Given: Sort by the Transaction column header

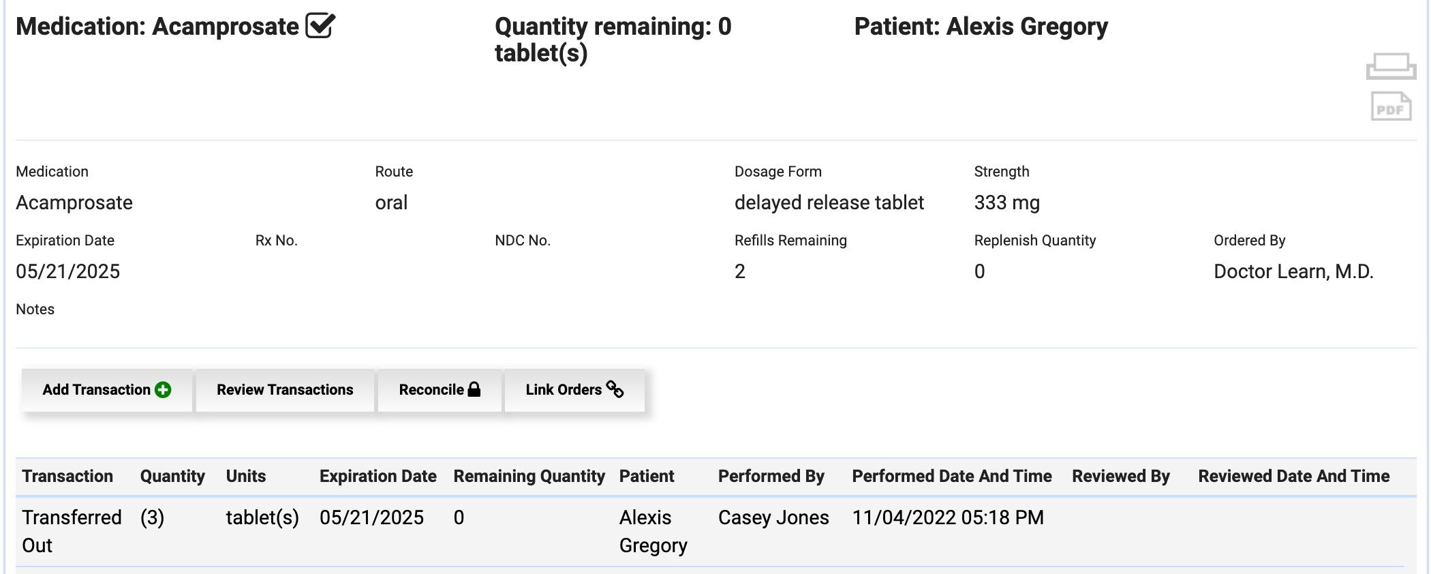Looking at the screenshot, I should tap(67, 477).
